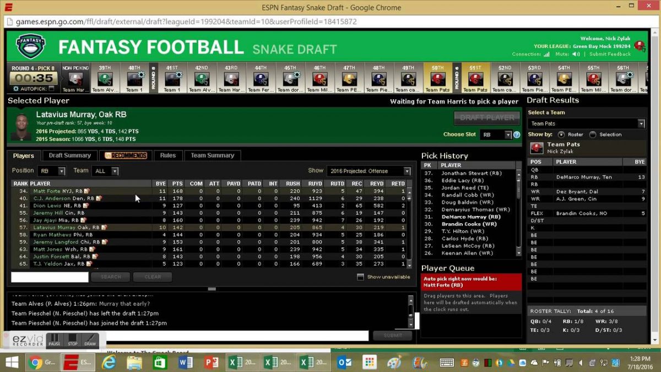
Task: Open Outlook from the taskbar
Action: [344, 362]
